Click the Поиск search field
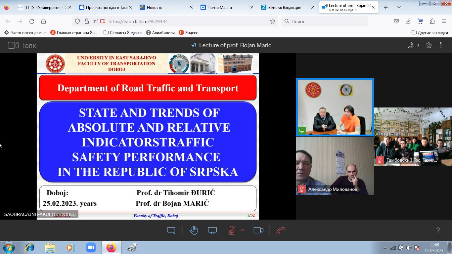Viewport: 452px width, 254px height. click(x=324, y=21)
